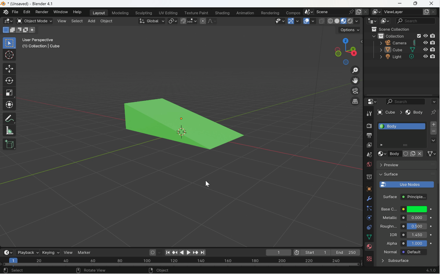Image resolution: width=440 pixels, height=274 pixels.
Task: Switch perspective/orthographic grid icon
Action: click(355, 101)
